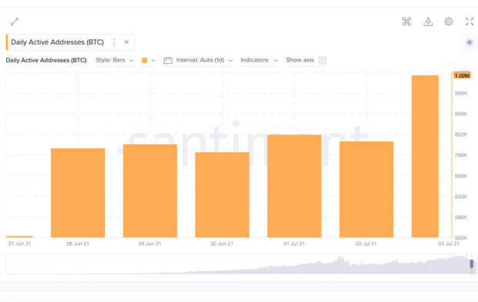Click the 30 Jun 21 date label
This screenshot has height=302, width=478.
222,243
